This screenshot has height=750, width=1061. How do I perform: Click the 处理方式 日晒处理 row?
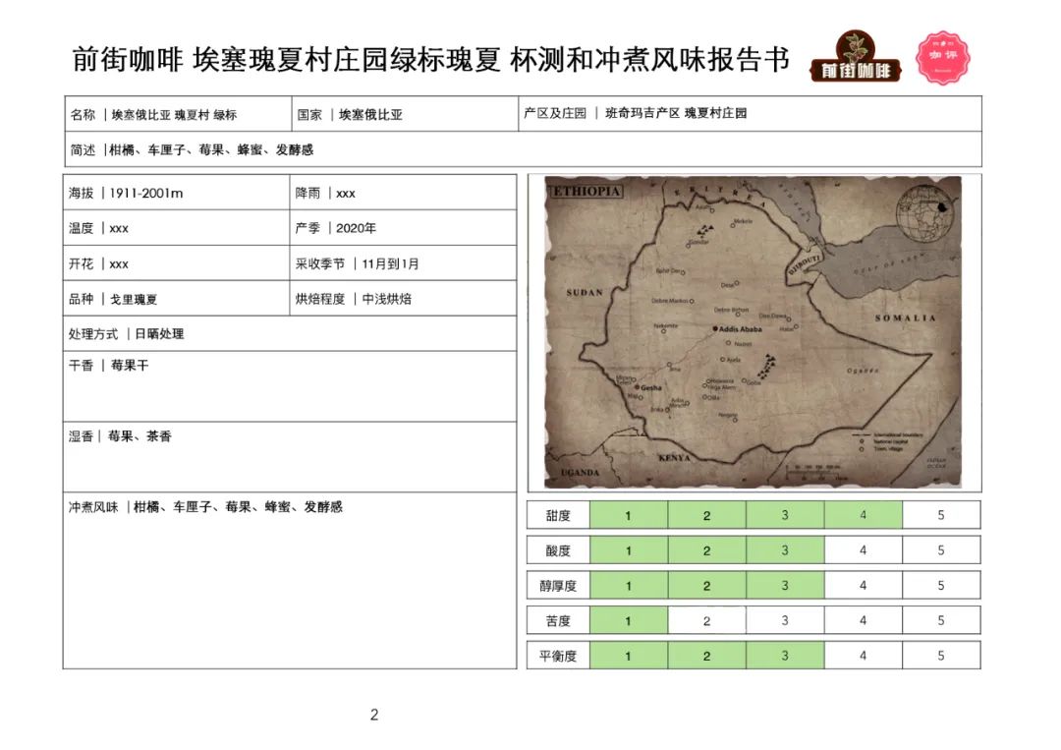(290, 333)
